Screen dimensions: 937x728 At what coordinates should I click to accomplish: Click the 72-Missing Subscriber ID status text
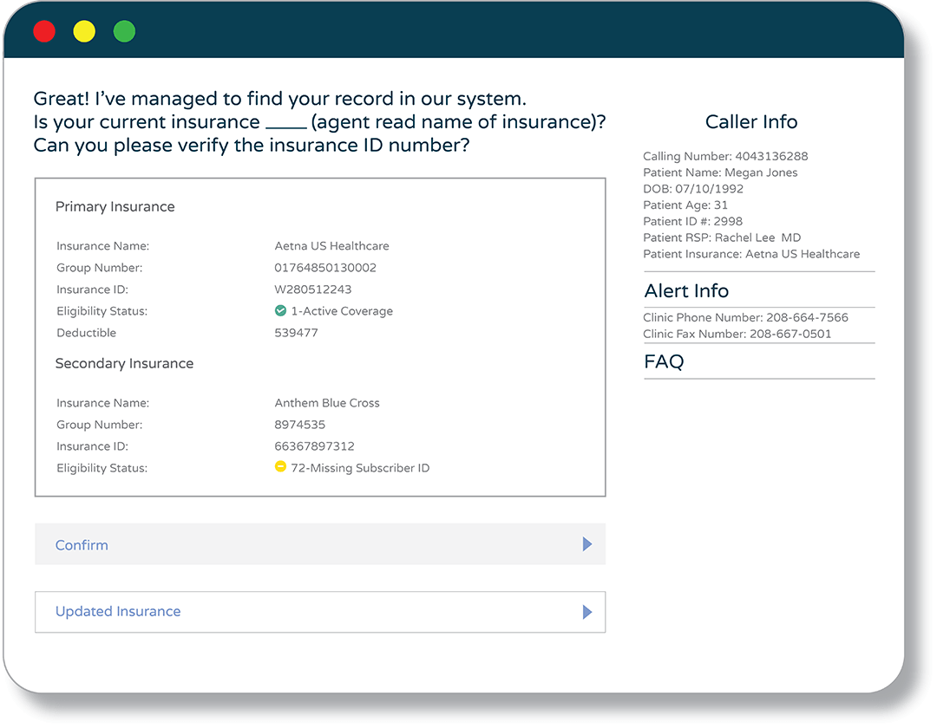pos(360,468)
